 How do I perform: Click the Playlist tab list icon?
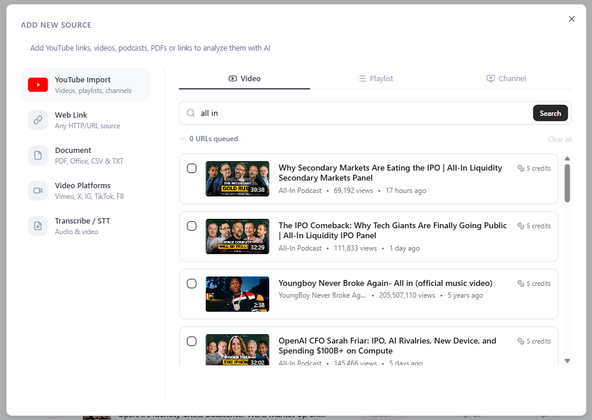click(x=362, y=79)
